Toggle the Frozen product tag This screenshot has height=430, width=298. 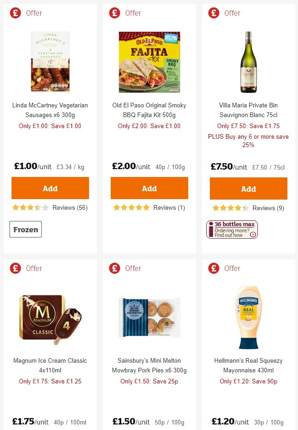[x=25, y=229]
